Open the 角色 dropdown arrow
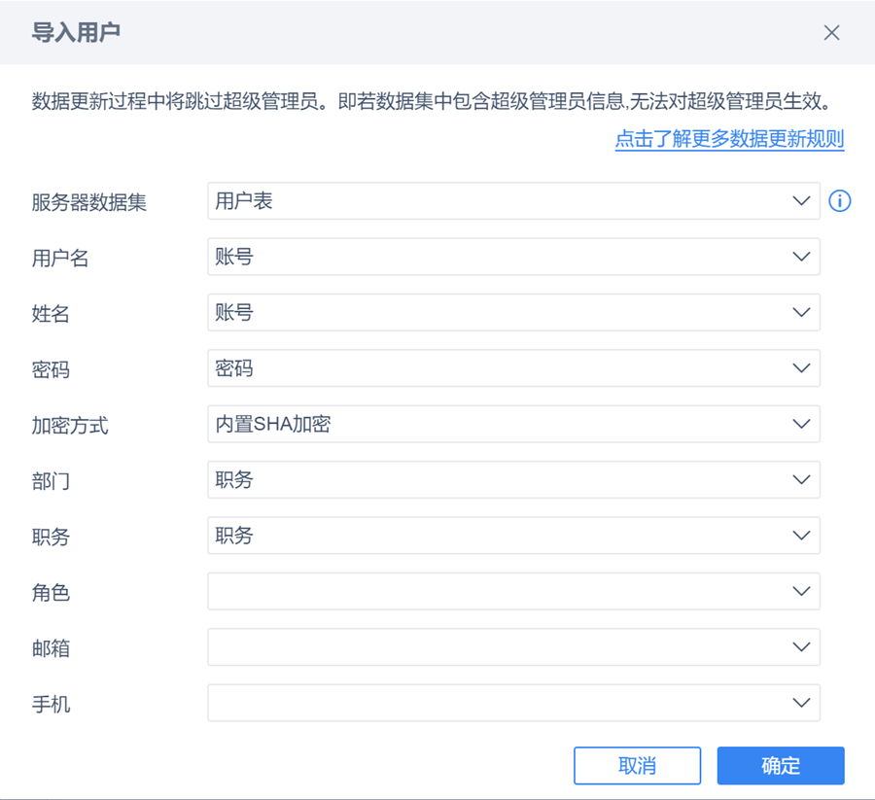This screenshot has width=875, height=800. tap(801, 591)
